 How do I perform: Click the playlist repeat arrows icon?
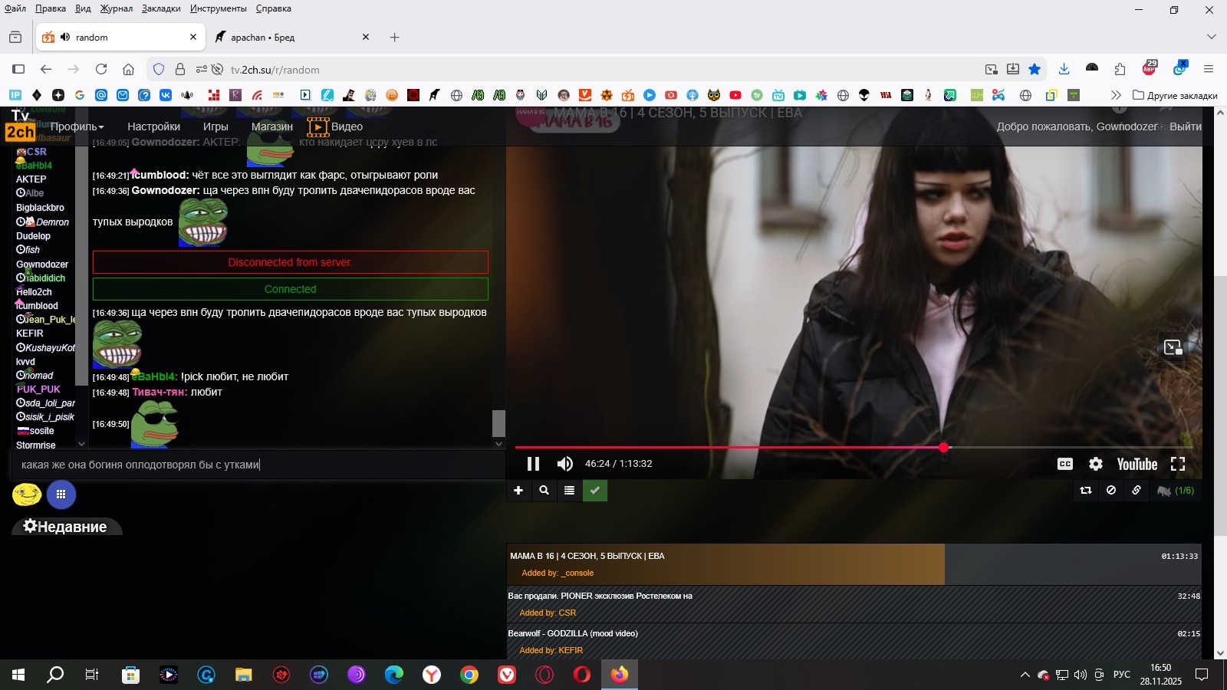coord(1085,491)
